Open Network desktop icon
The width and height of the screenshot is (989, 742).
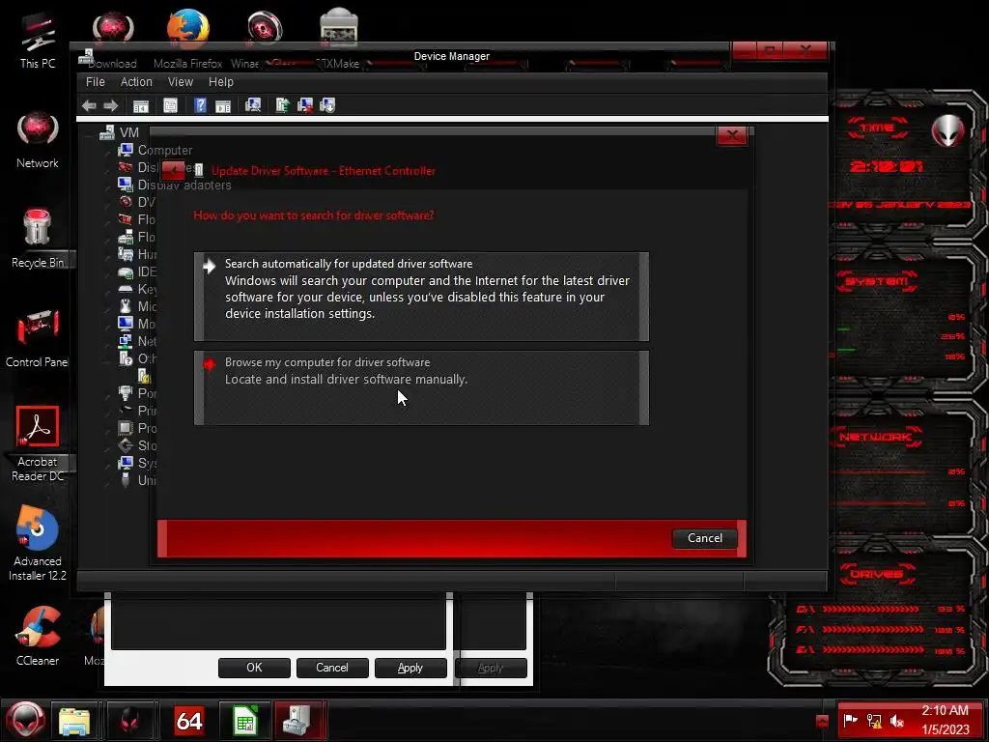[x=38, y=139]
